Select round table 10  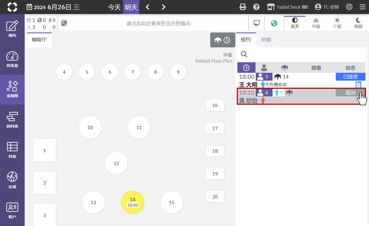coord(90,127)
